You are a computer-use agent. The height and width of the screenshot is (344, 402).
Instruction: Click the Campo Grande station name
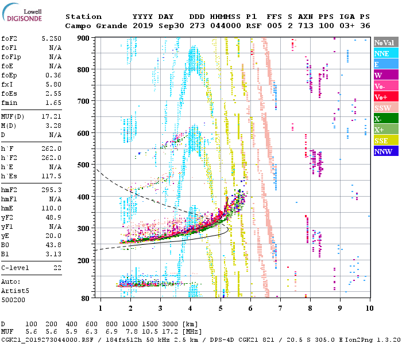(x=96, y=26)
